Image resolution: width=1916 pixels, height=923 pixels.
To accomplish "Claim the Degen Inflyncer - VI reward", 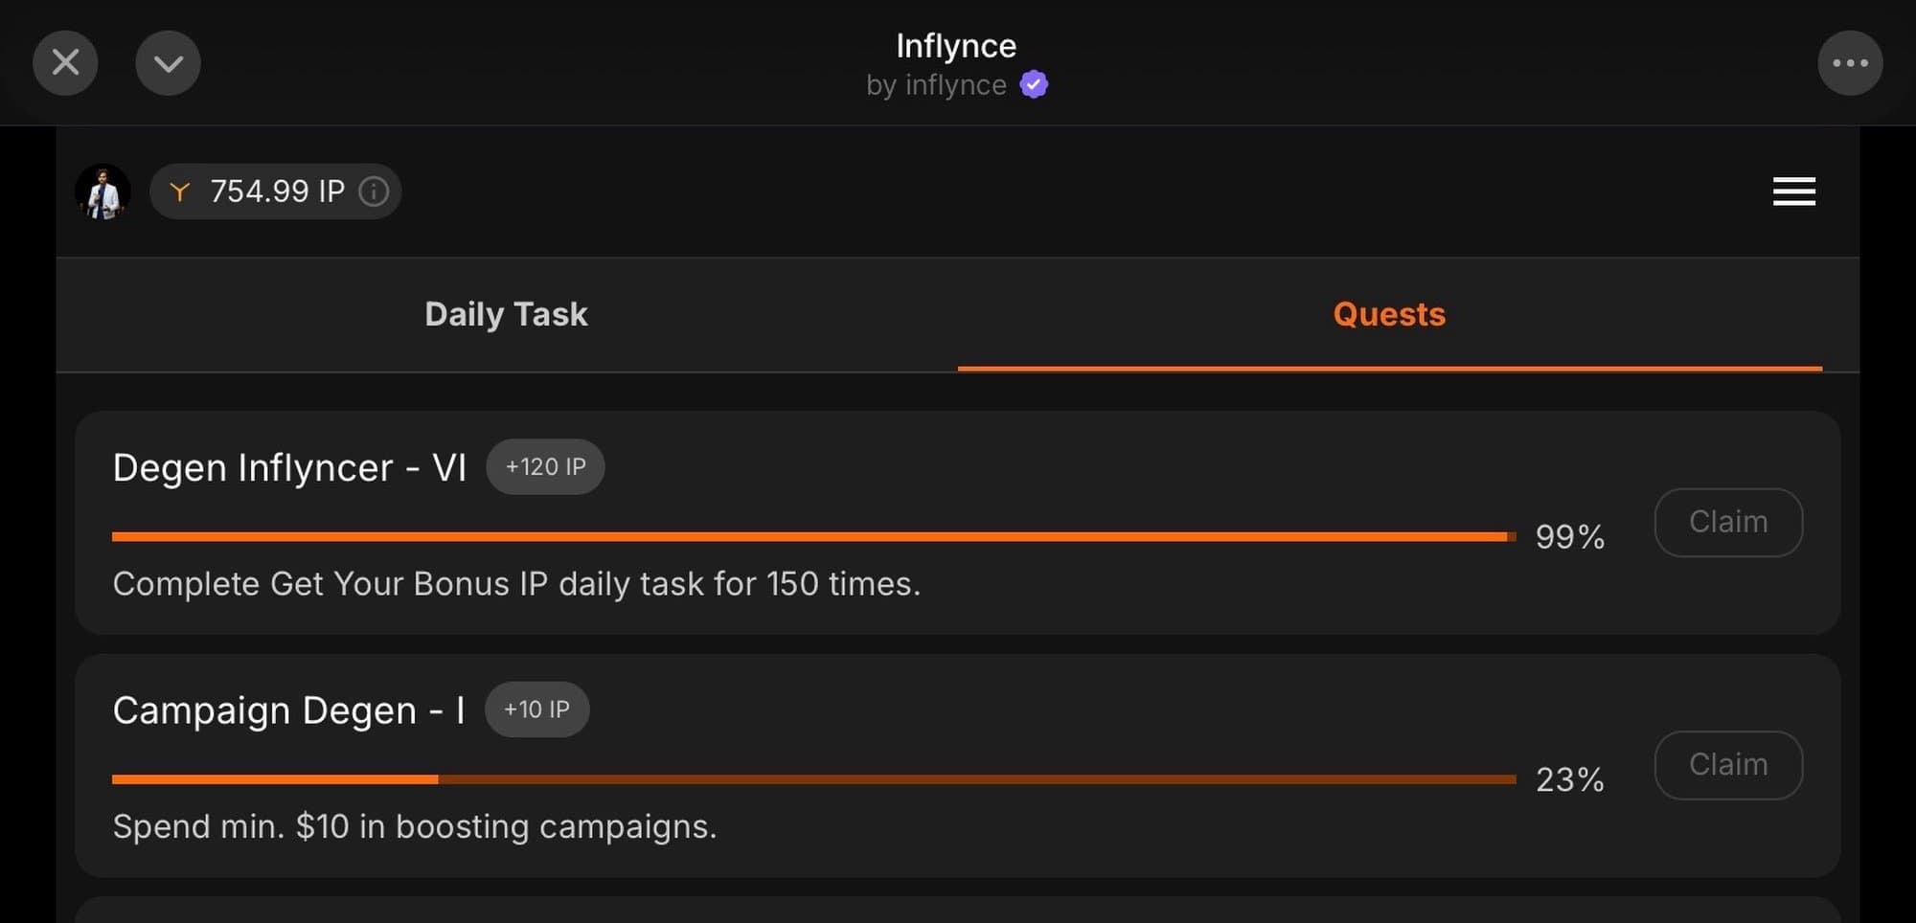I will coord(1728,522).
